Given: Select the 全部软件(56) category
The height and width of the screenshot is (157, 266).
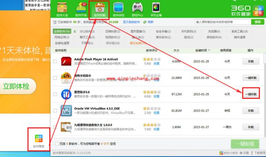Looking at the screenshot, I should point(62,32).
